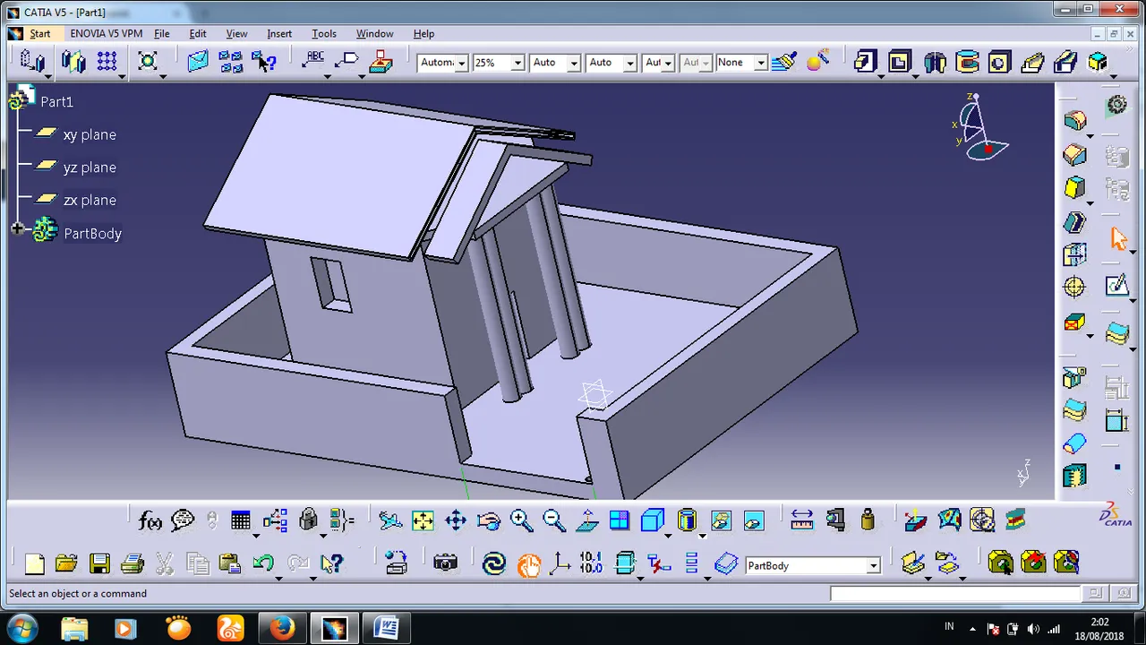Select the Pan view tool
Image resolution: width=1146 pixels, height=645 pixels.
point(456,520)
